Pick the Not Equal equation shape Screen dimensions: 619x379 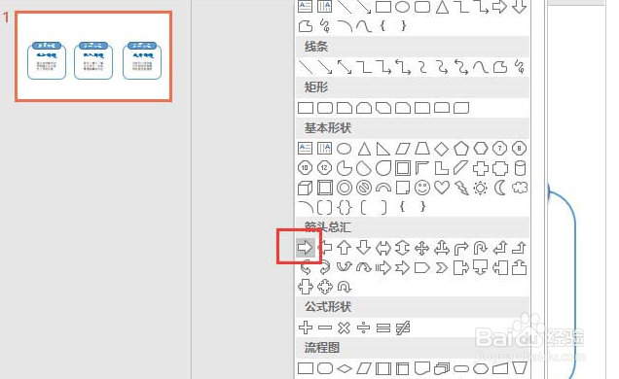click(402, 327)
